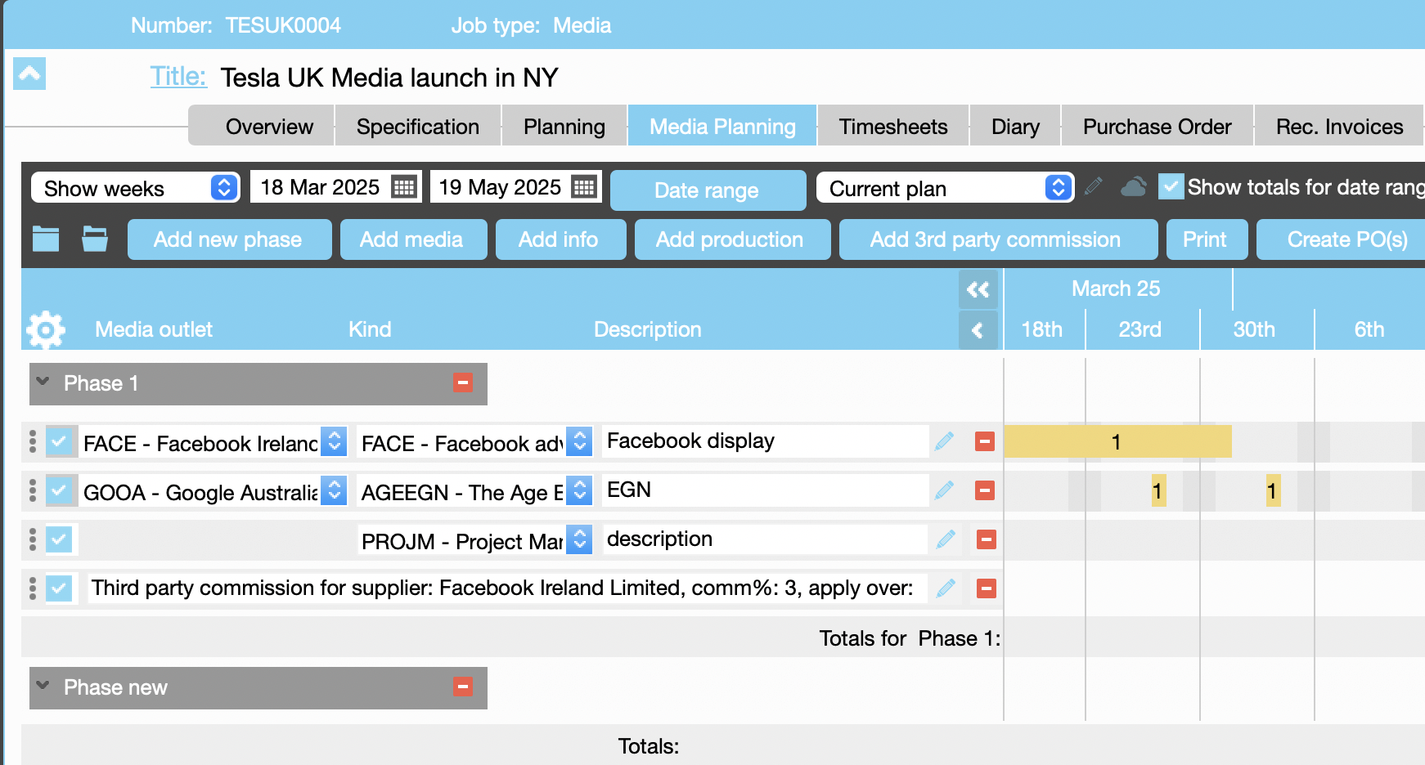This screenshot has width=1425, height=765.
Task: Switch to the Diary tab
Action: tap(1015, 126)
